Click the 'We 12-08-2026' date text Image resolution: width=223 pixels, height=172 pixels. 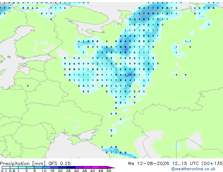coord(148,164)
